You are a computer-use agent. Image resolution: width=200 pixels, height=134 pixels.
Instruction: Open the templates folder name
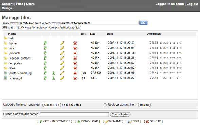[x=15, y=63]
